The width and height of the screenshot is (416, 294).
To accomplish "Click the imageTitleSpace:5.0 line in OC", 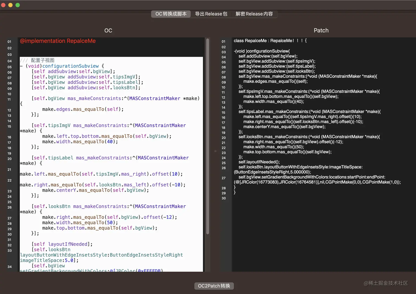I will [49, 260].
